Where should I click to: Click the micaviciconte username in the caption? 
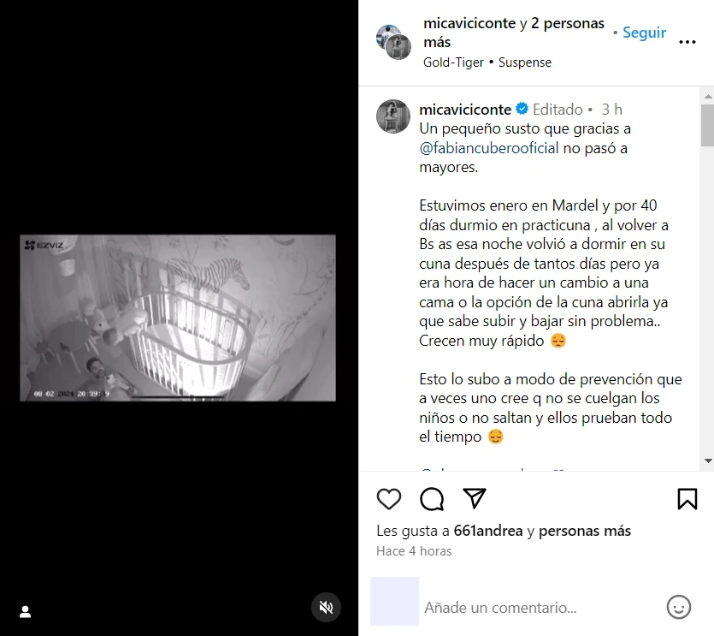(x=465, y=110)
